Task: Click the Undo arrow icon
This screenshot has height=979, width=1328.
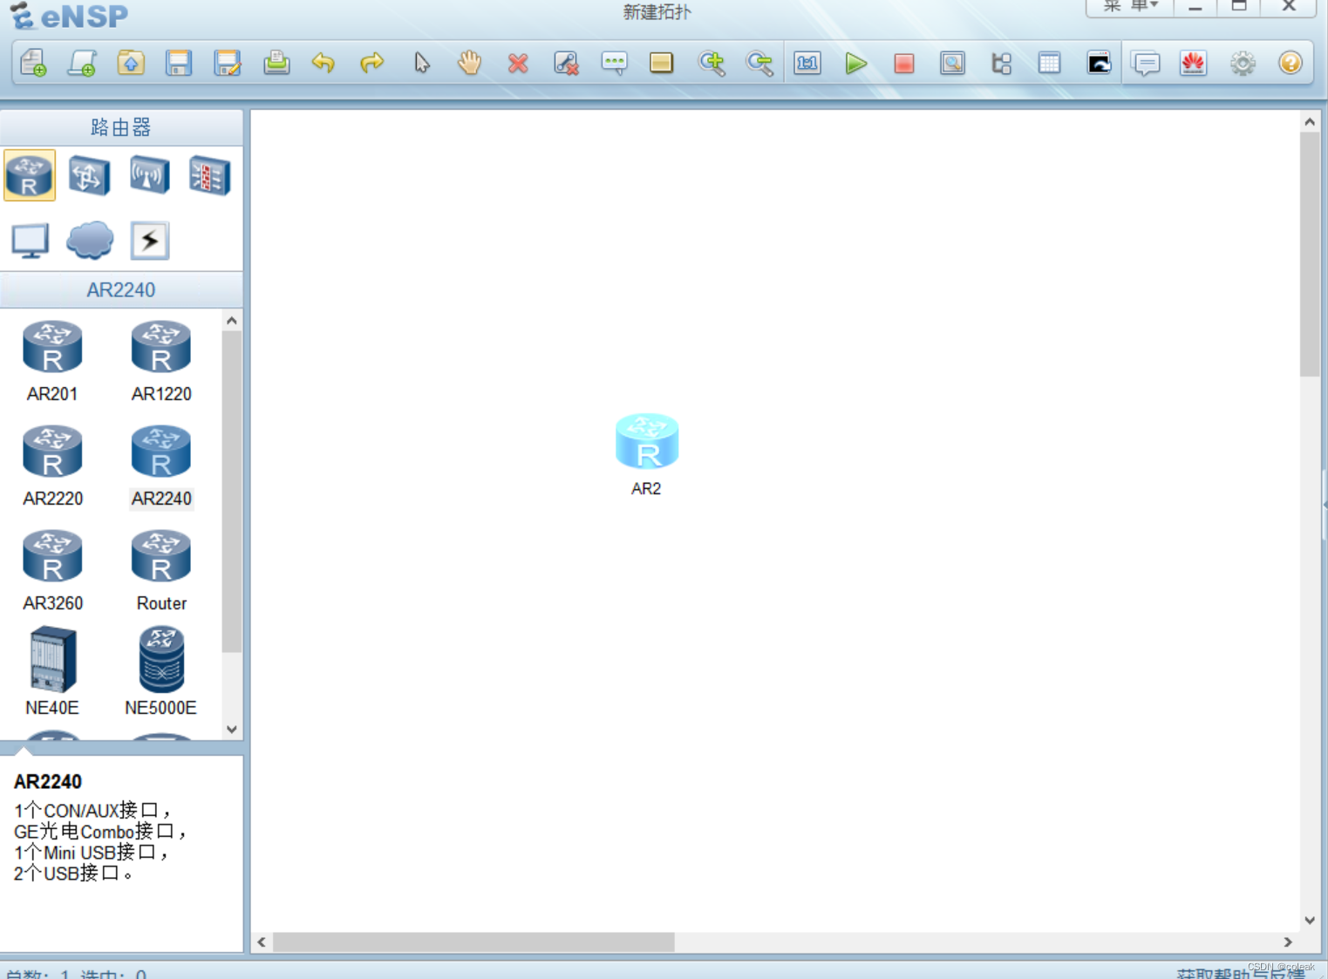Action: (323, 63)
